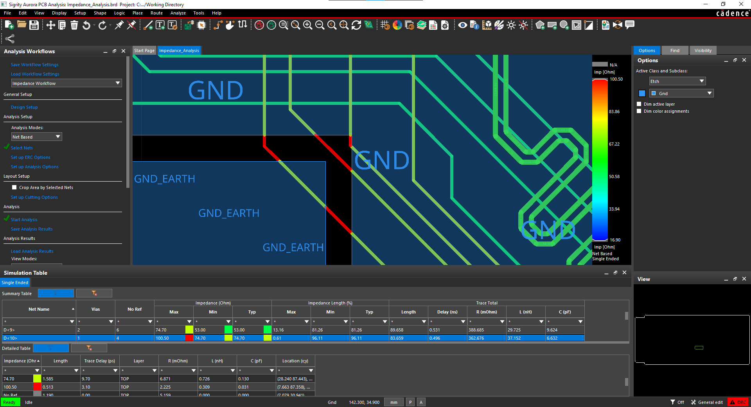Click the Zoom In magnifier icon

308,25
